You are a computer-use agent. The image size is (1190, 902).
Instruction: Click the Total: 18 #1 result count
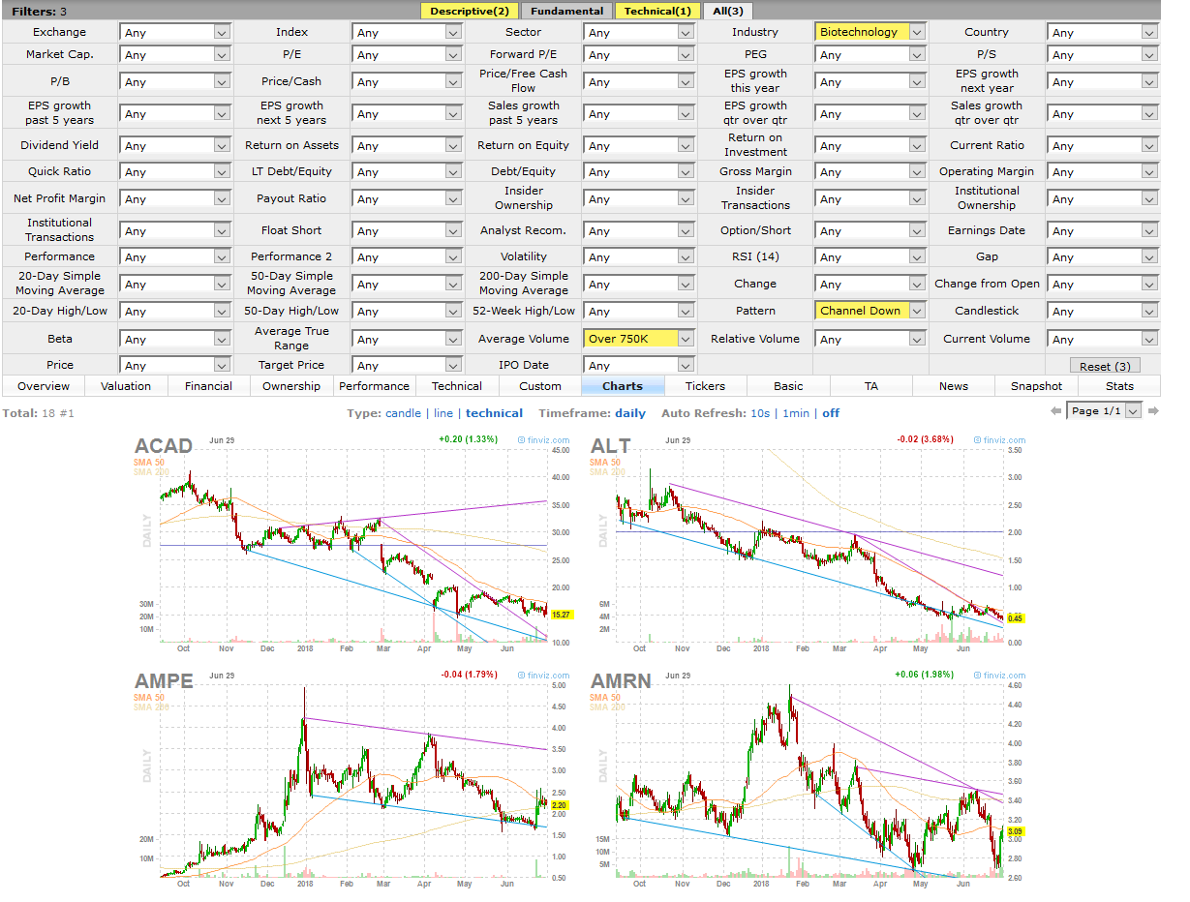pyautogui.click(x=39, y=413)
